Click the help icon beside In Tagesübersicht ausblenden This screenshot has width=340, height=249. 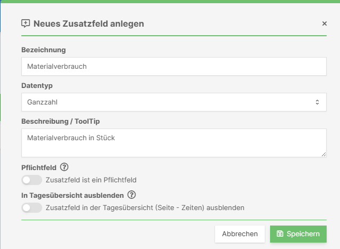point(132,195)
